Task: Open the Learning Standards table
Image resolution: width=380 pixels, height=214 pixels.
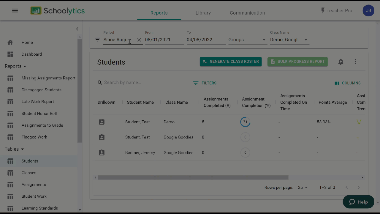Action: 39,208
